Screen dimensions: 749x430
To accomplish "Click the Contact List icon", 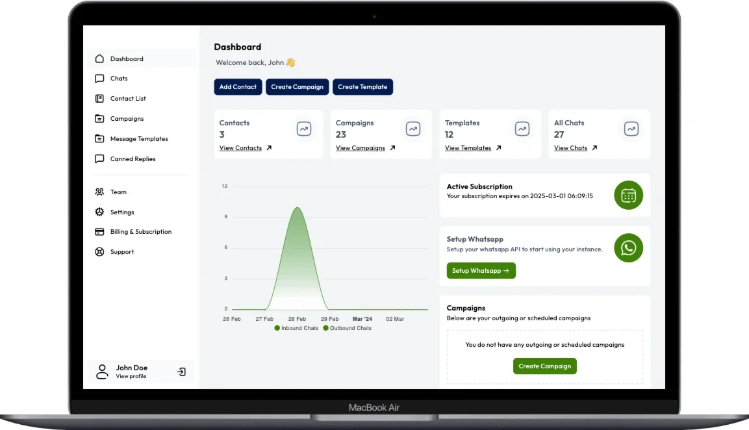I will 99,99.
